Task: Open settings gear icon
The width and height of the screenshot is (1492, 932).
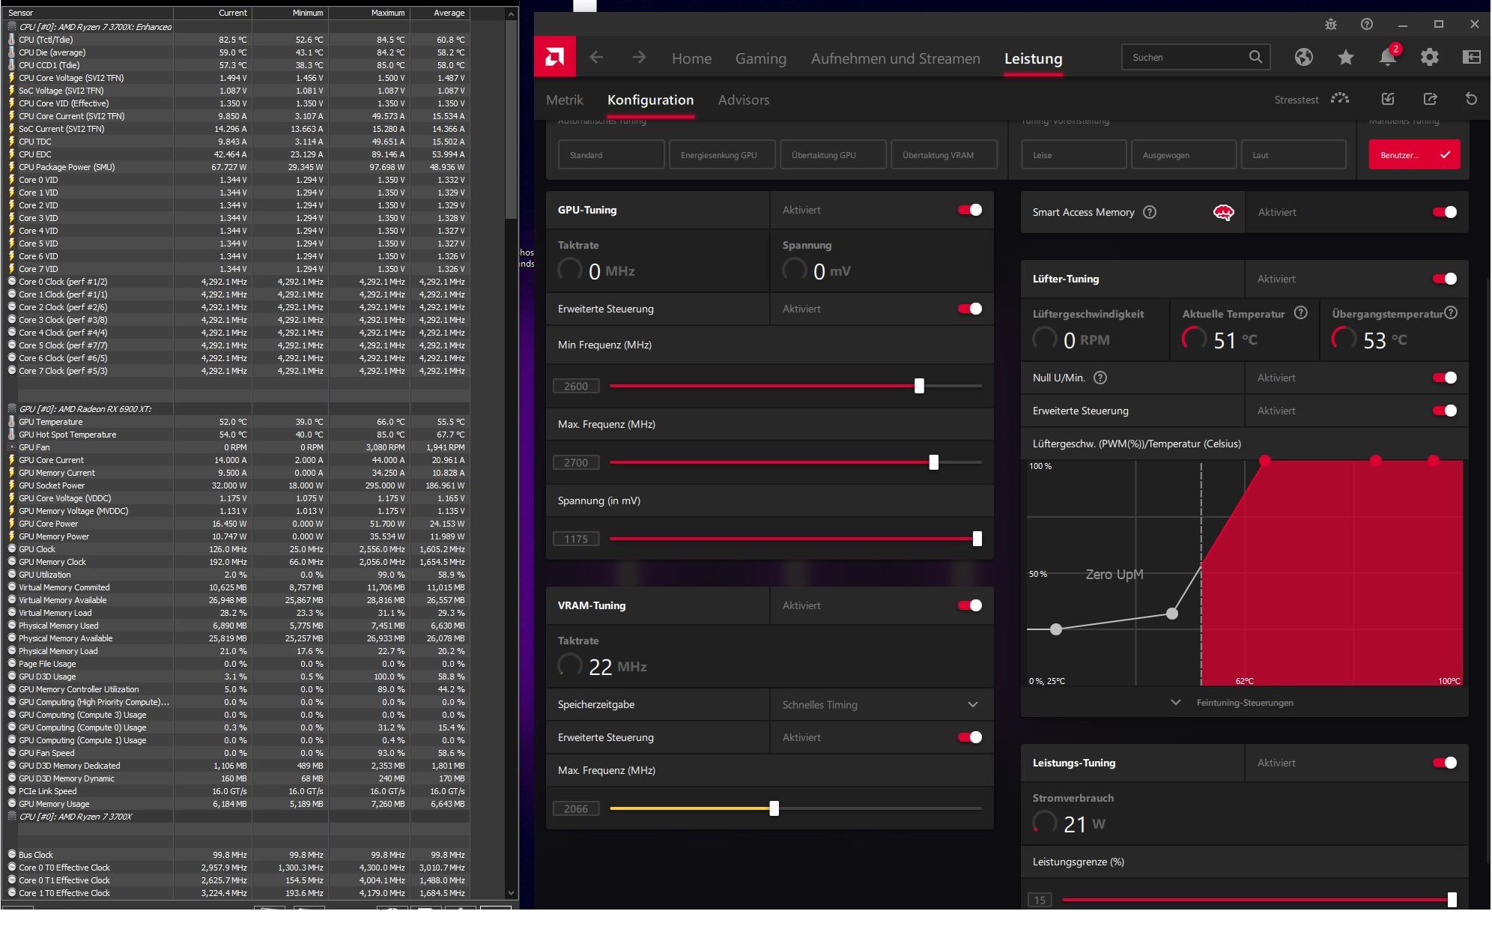Action: tap(1430, 57)
